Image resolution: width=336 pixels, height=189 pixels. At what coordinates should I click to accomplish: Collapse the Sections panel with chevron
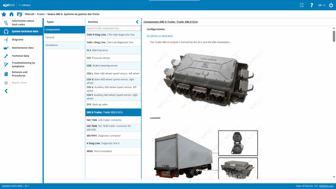point(137,22)
